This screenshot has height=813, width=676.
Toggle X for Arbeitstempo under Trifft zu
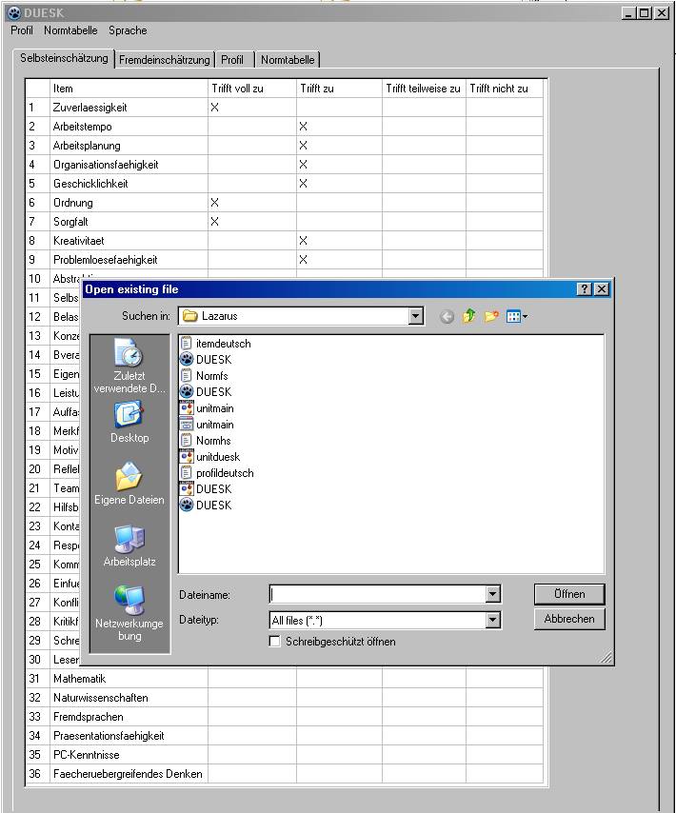pos(340,127)
